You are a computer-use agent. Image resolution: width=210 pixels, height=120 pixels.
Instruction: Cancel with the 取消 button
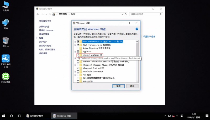[x=132, y=86]
